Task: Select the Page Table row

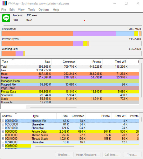Action: (70, 88)
